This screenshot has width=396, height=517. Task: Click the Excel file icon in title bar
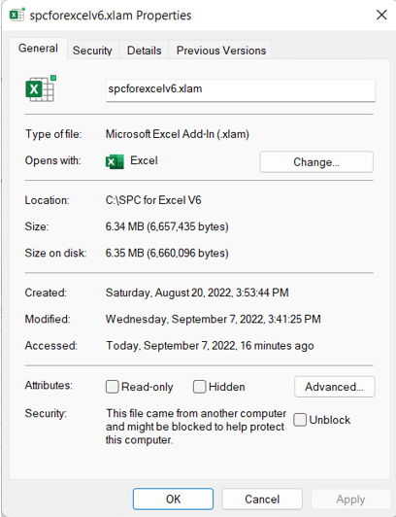pos(16,15)
